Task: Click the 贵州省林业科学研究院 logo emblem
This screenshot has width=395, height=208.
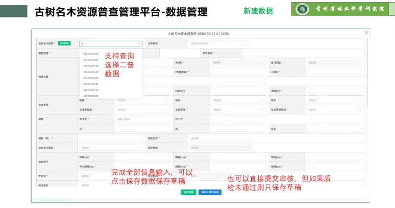Action: click(x=302, y=9)
